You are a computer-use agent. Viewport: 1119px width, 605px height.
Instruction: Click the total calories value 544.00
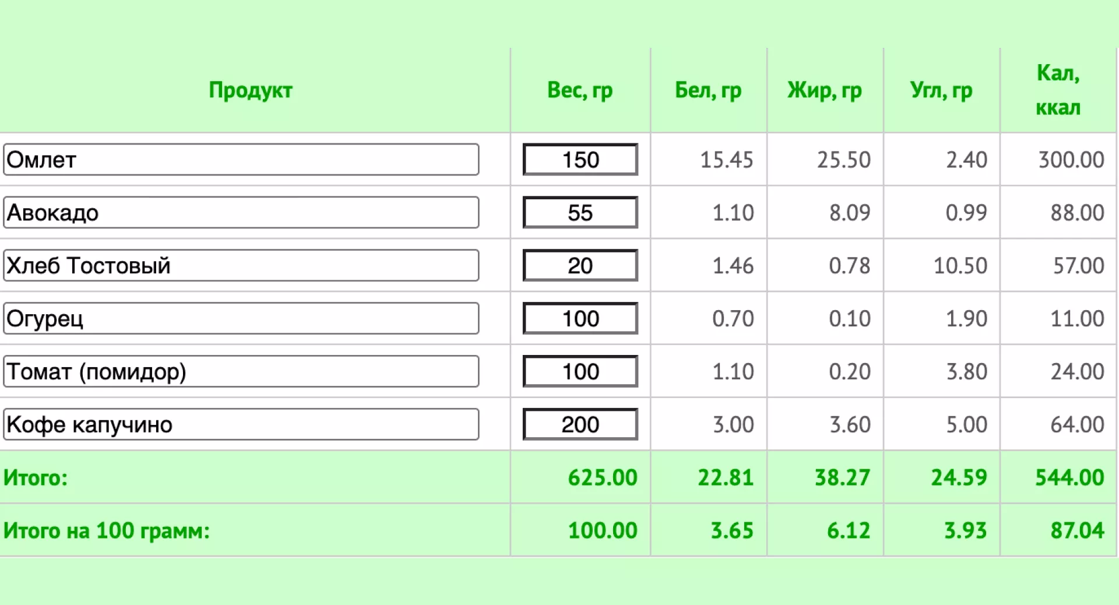click(1069, 477)
